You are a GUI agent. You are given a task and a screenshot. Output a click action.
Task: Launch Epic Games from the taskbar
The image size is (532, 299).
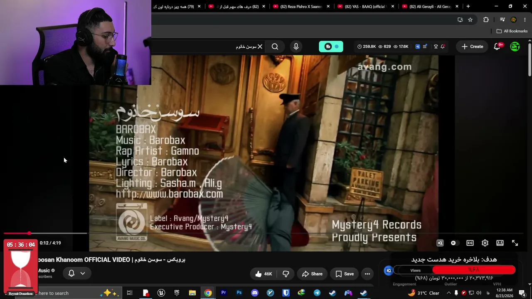(x=177, y=293)
